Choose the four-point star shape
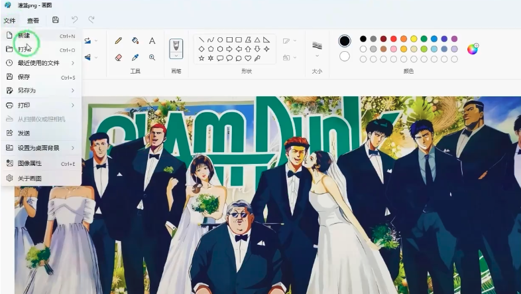 (266, 49)
